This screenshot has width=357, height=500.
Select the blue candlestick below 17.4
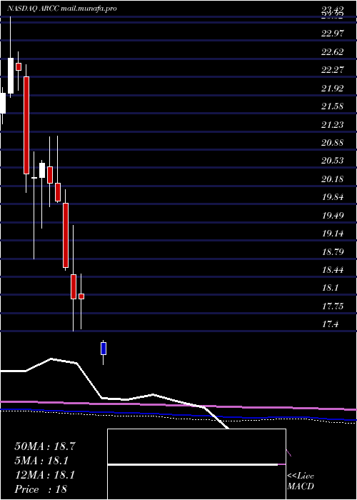click(x=104, y=349)
